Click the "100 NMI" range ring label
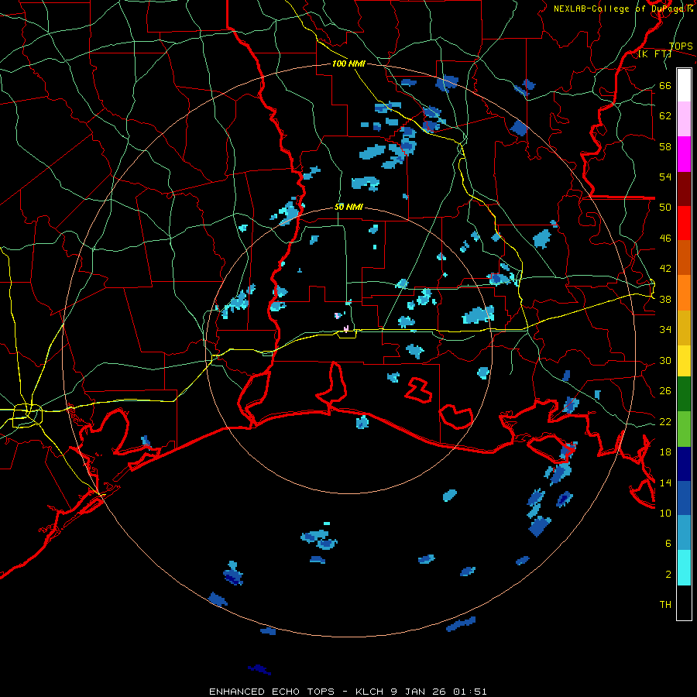This screenshot has width=697, height=697. (x=348, y=64)
